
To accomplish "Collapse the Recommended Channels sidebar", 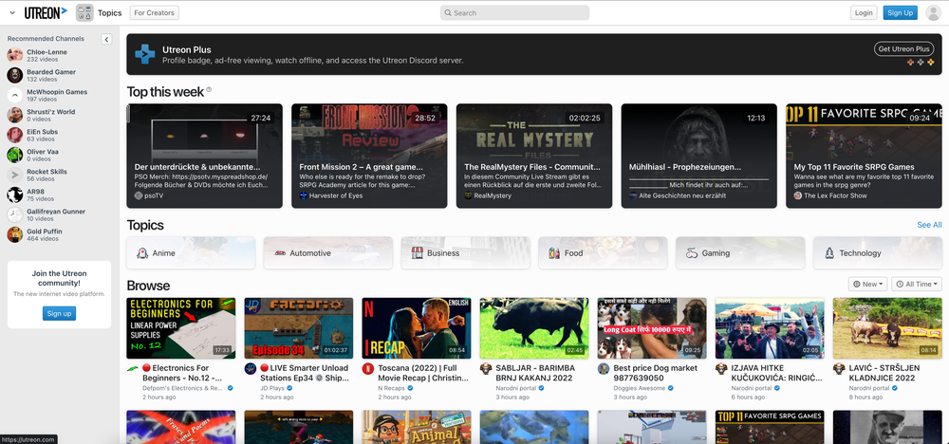I will coord(106,39).
